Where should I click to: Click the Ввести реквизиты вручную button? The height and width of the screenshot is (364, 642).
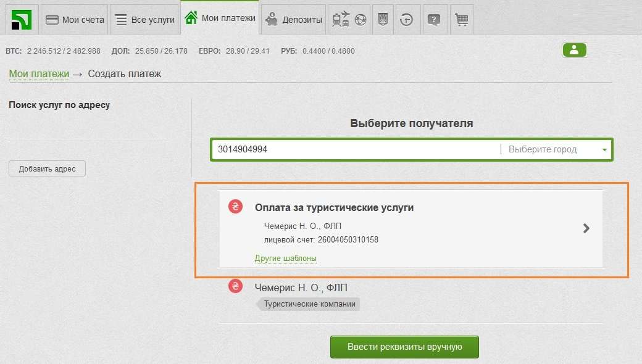tap(404, 347)
